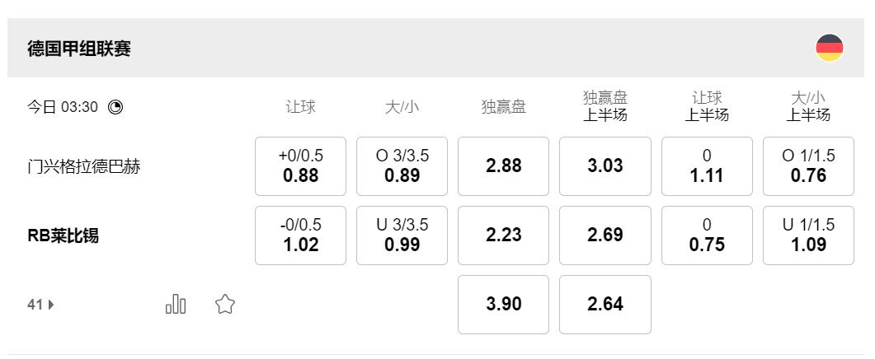Viewport: 875px width, 359px height.
Task: Click the live clock icon beside 03:30
Action: tap(115, 107)
